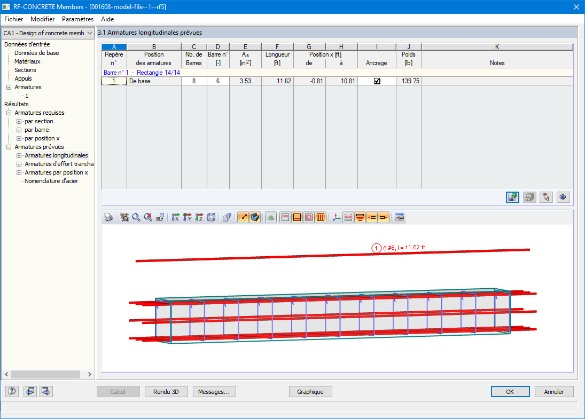Select Matériaux in navigator tree

(x=27, y=61)
